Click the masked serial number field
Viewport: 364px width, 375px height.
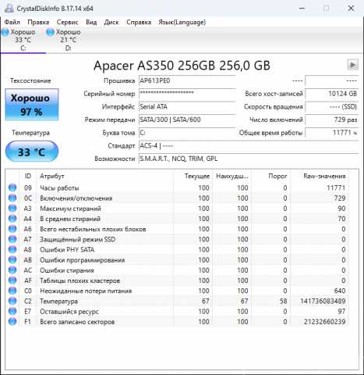click(x=187, y=94)
